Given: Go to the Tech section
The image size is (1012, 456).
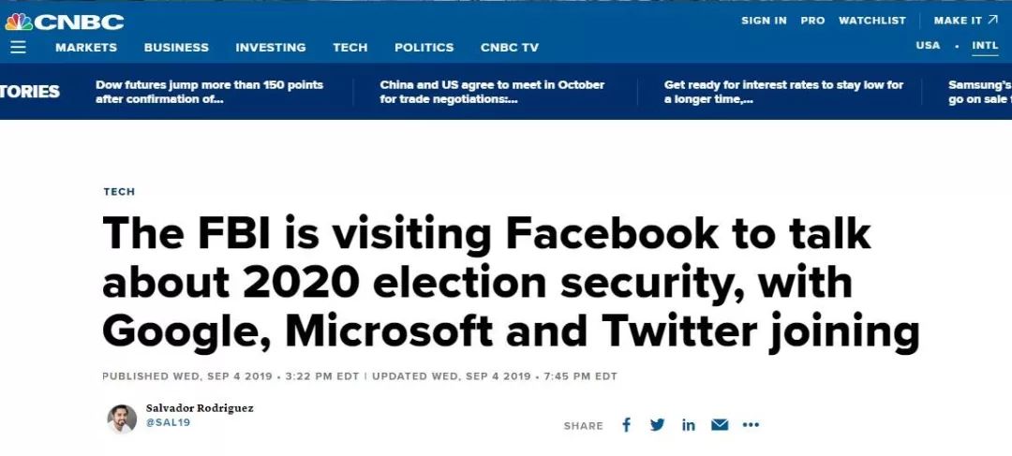Looking at the screenshot, I should point(350,48).
